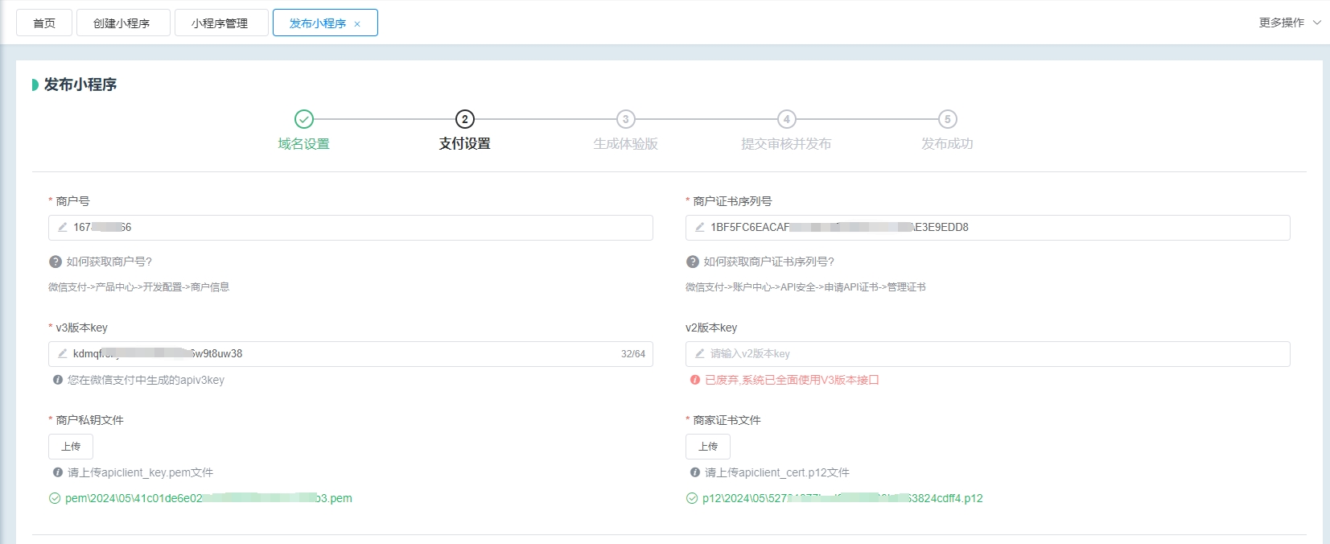This screenshot has width=1330, height=544.
Task: Click help icon beside 如何获取商户号
Action: click(56, 262)
